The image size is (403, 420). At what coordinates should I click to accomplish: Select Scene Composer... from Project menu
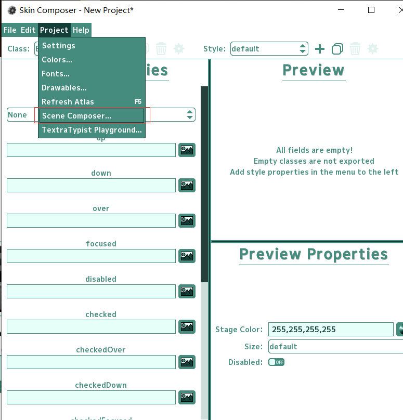92,115
